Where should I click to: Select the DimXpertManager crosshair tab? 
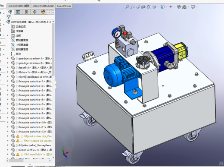click(35, 12)
